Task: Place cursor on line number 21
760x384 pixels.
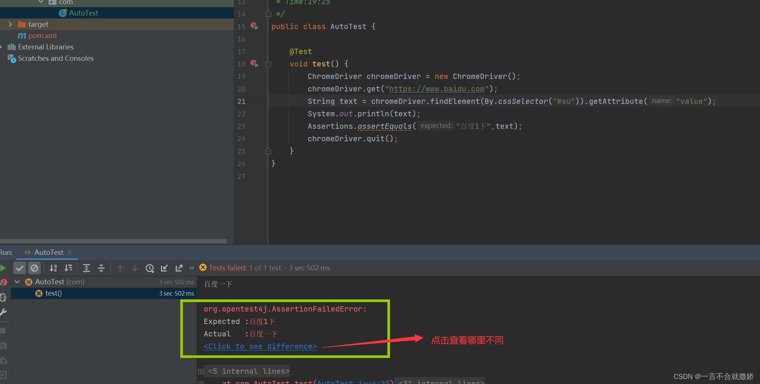Action: pyautogui.click(x=241, y=101)
